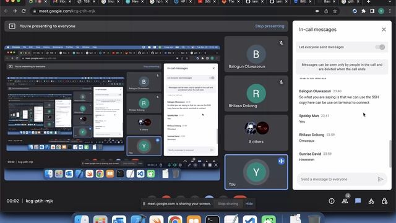Open Terminal from the Dock
396x223 pixels.
point(212,219)
